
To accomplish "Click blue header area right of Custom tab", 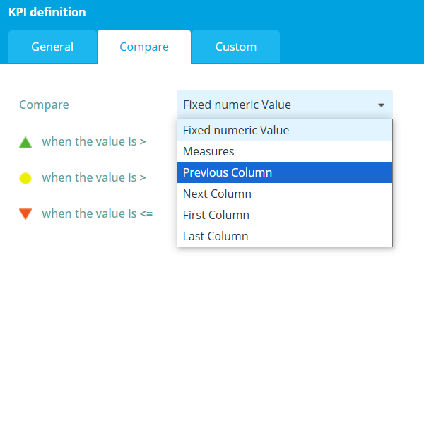I will tap(351, 47).
